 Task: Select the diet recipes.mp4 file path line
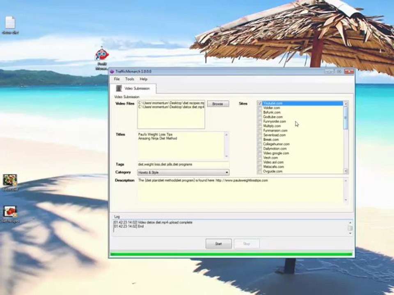click(x=171, y=103)
